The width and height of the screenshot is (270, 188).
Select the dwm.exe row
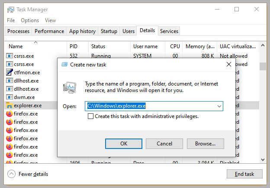tap(31, 97)
